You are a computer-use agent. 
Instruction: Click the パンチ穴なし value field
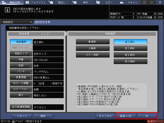click(48, 71)
